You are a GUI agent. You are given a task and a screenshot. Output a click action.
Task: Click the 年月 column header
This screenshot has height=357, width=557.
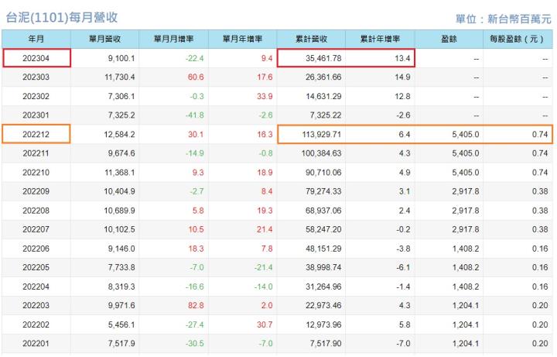pos(36,39)
